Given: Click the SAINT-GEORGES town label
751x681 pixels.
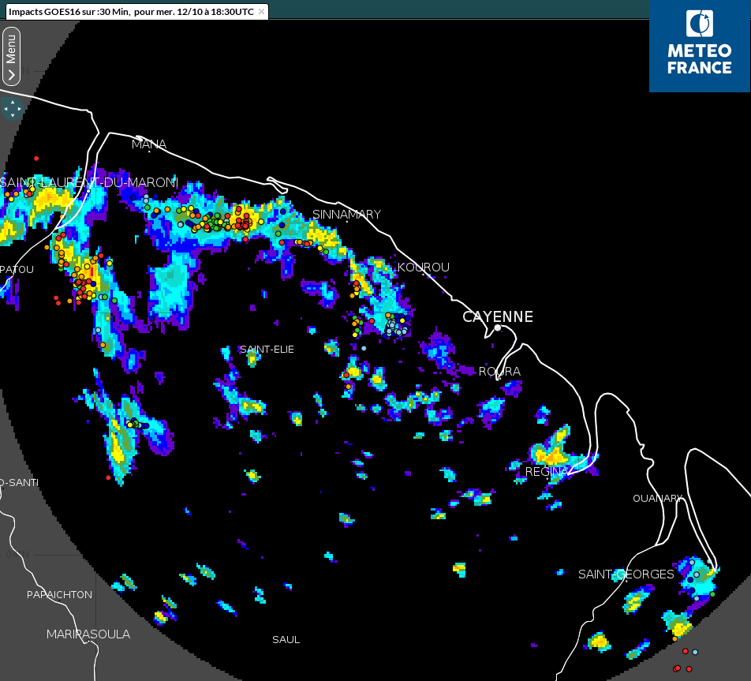Looking at the screenshot, I should (626, 574).
